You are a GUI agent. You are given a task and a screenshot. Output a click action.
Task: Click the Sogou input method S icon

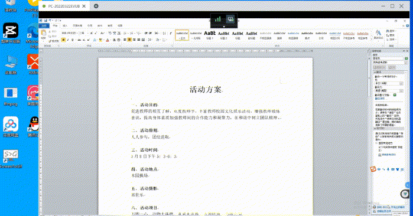point(373,169)
